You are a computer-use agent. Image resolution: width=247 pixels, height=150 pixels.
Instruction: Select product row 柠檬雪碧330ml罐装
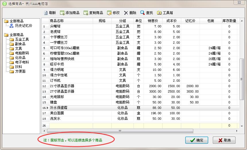pyautogui.click(x=140, y=53)
